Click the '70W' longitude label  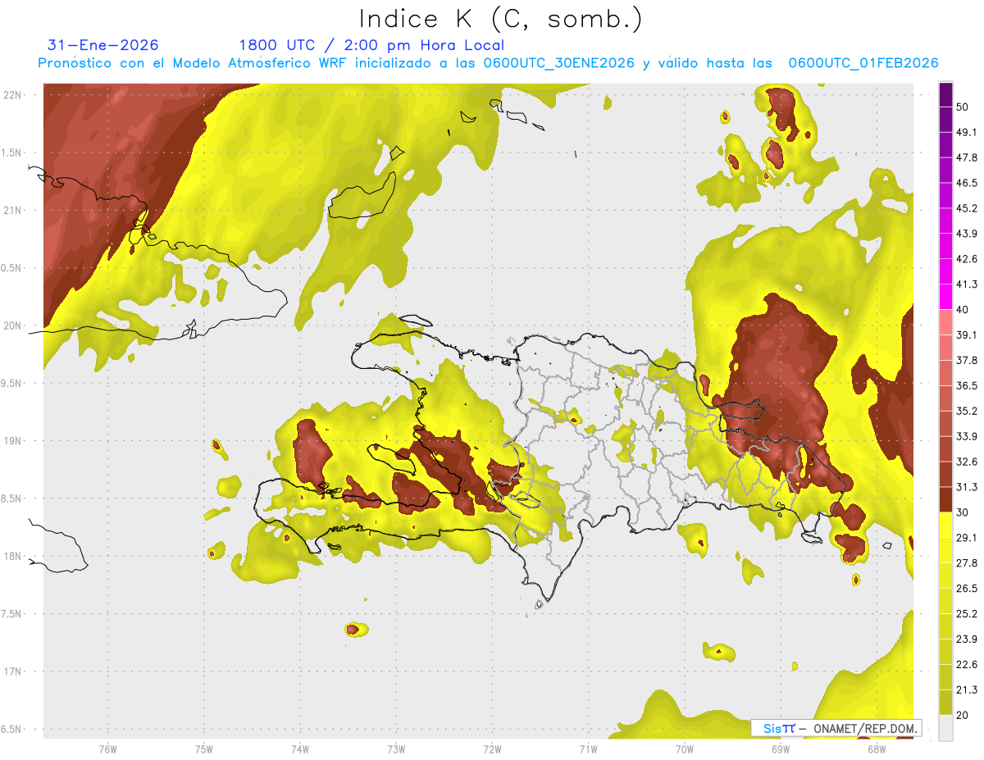pyautogui.click(x=684, y=749)
